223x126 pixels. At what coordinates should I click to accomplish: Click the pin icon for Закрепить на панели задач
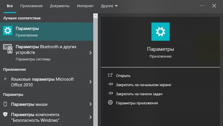point(110,93)
